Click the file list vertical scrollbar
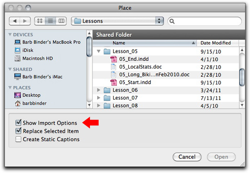Viewport: 250px width, 173px height. [242, 78]
